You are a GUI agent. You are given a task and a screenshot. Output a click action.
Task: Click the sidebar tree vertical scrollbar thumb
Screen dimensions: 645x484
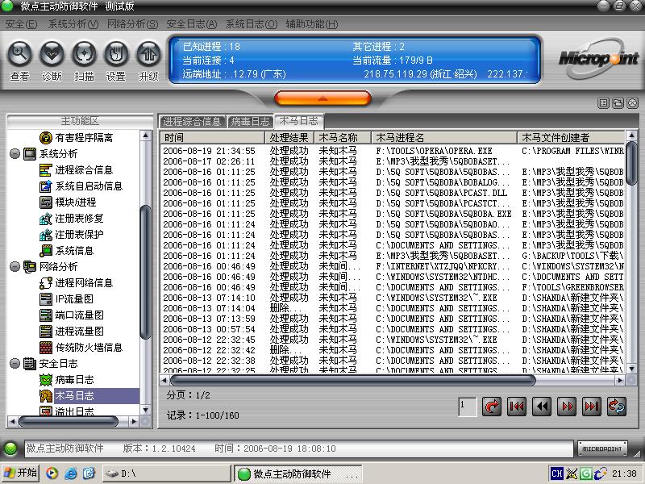point(146,273)
